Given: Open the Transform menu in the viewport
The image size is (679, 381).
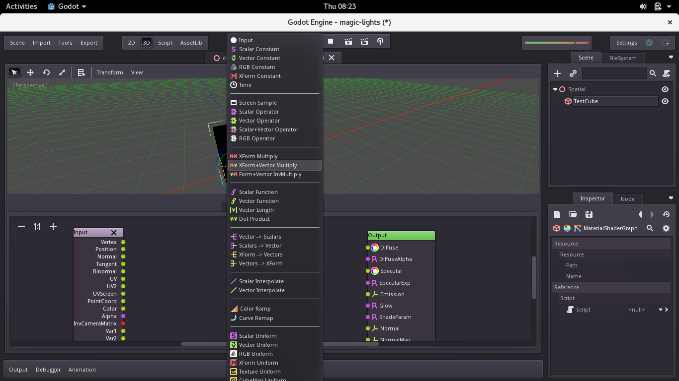Looking at the screenshot, I should (x=109, y=72).
